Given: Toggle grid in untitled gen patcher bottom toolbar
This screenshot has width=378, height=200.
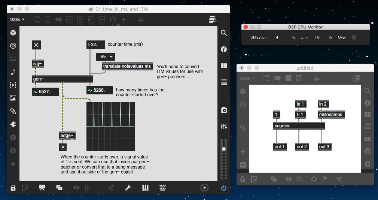Looking at the screenshot, I should tap(299, 179).
